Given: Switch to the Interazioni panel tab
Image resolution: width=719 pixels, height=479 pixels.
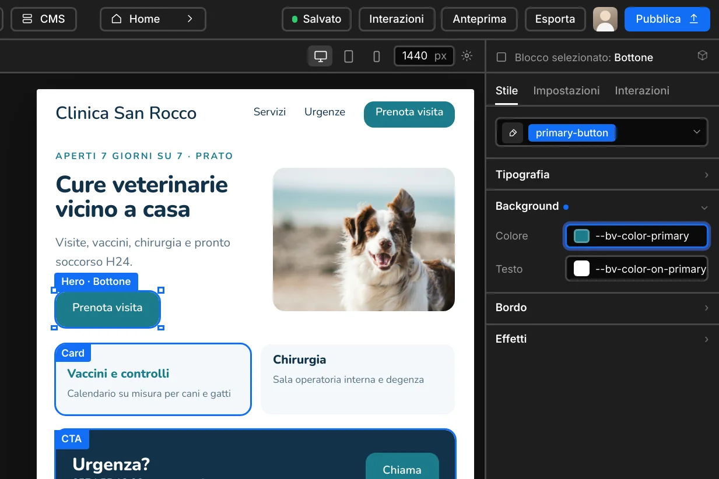Looking at the screenshot, I should 642,90.
